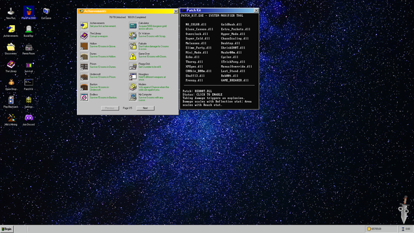Click the sword mascot on the desktop
Image resolution: width=414 pixels, height=233 pixels.
tap(404, 210)
